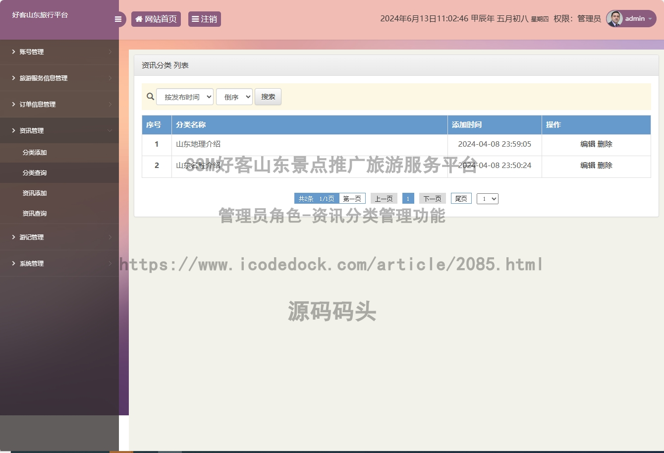Open the admin user dropdown
Image resolution: width=664 pixels, height=453 pixels.
(x=631, y=19)
